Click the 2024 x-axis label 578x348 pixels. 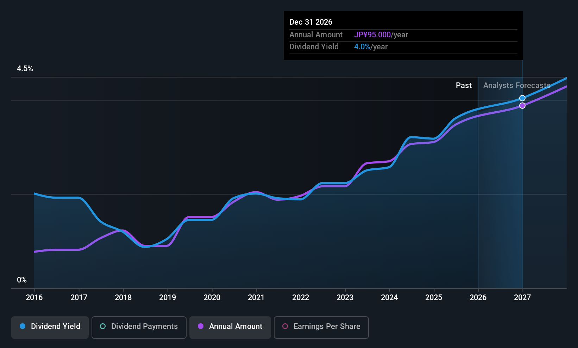point(389,298)
